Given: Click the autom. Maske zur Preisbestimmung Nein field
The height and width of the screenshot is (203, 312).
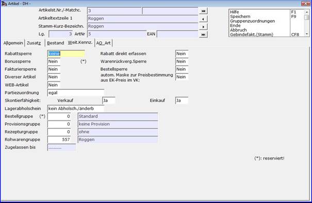Looking at the screenshot, I should [182, 77].
